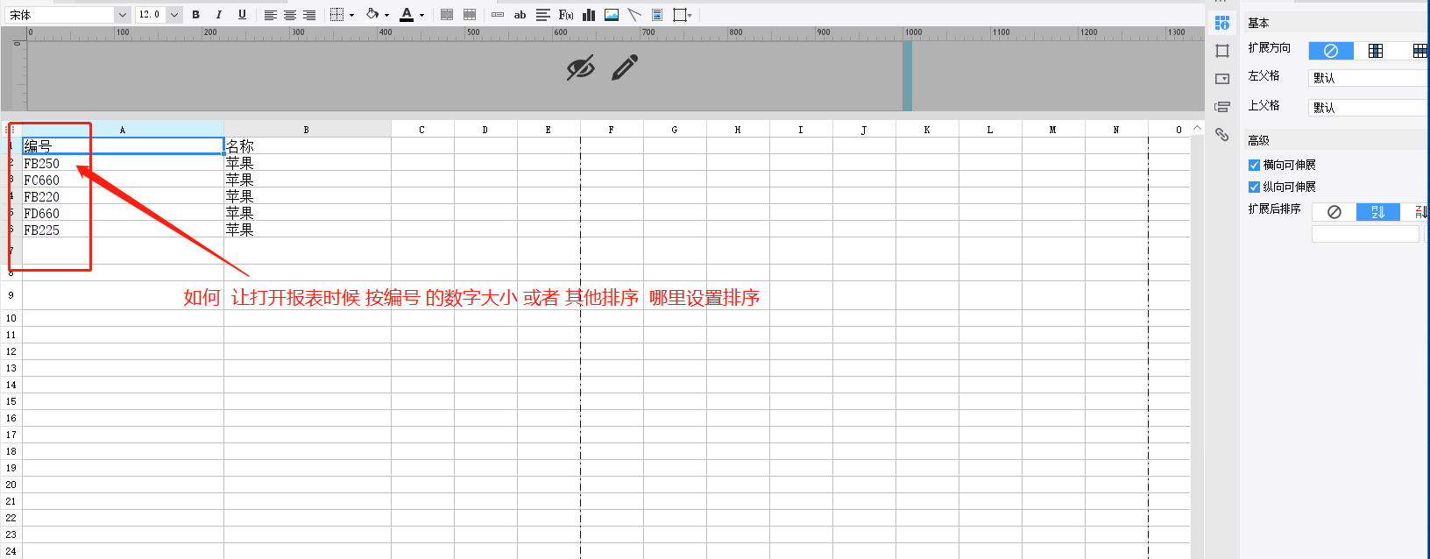
Task: Apply the black font color swatch
Action: (x=407, y=15)
